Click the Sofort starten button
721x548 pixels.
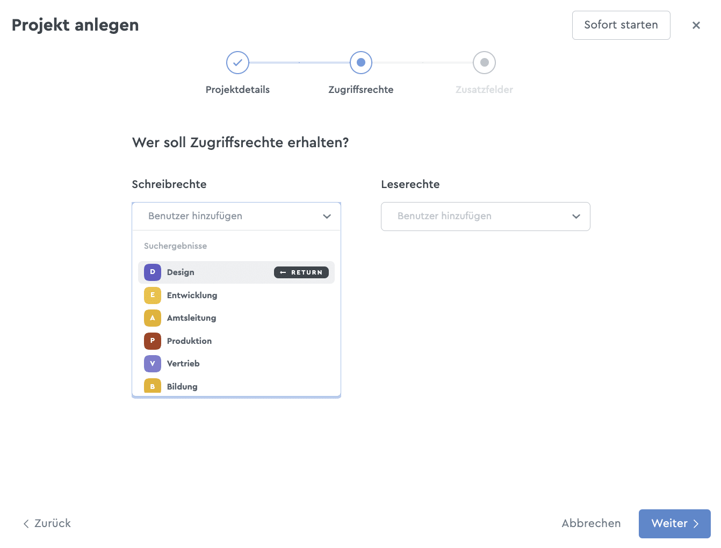[621, 25]
